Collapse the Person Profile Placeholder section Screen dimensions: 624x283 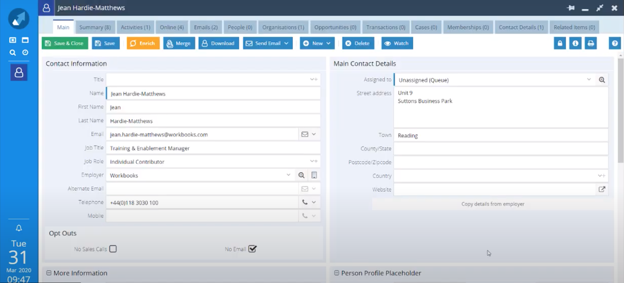pos(337,273)
